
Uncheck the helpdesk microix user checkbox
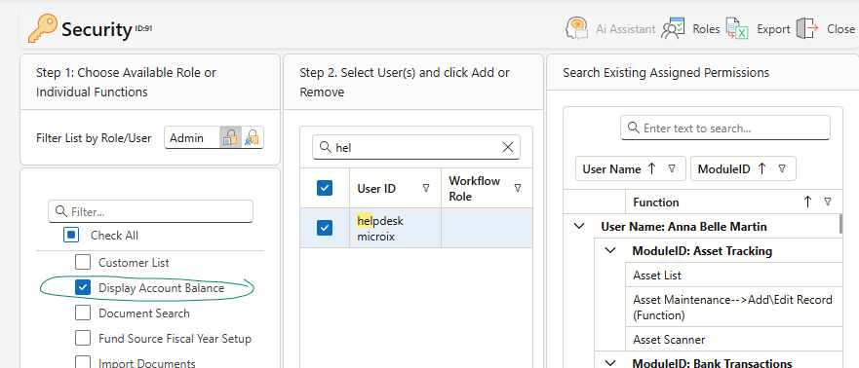[x=325, y=228]
